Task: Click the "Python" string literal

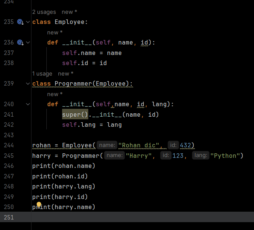Action: [225, 156]
